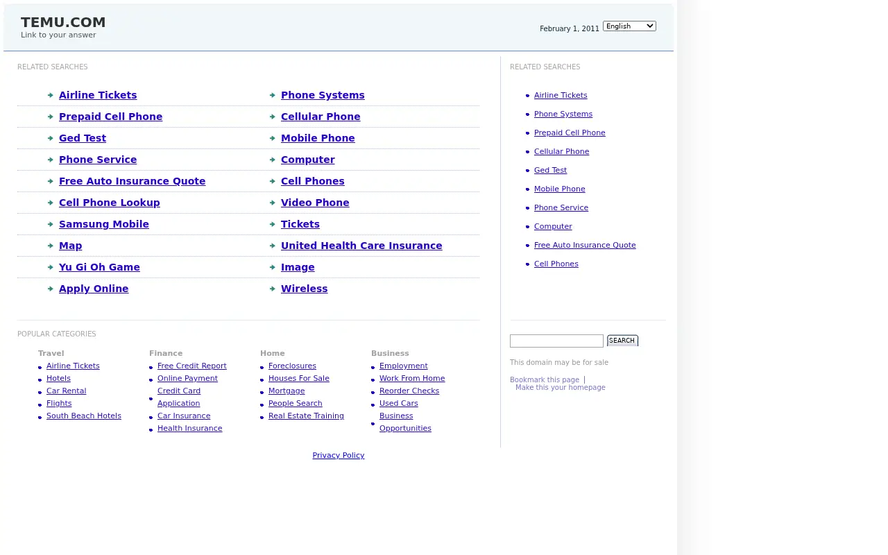Open the Car Insurance link
Viewport: 888px width, 555px height.
(184, 416)
